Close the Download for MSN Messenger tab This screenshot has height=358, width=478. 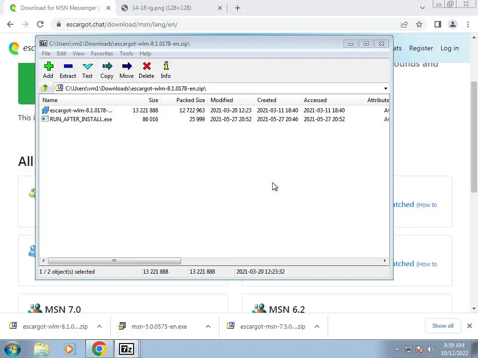pyautogui.click(x=108, y=8)
